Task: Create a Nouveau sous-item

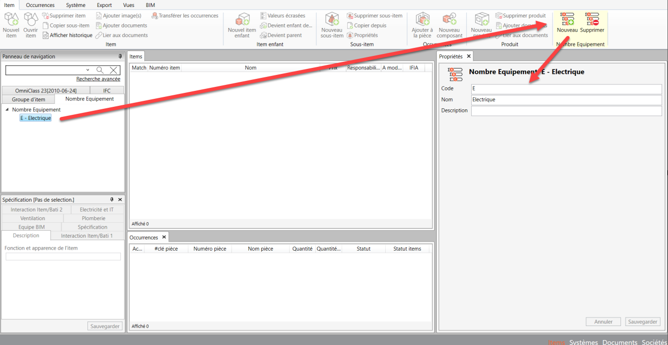Action: (332, 25)
